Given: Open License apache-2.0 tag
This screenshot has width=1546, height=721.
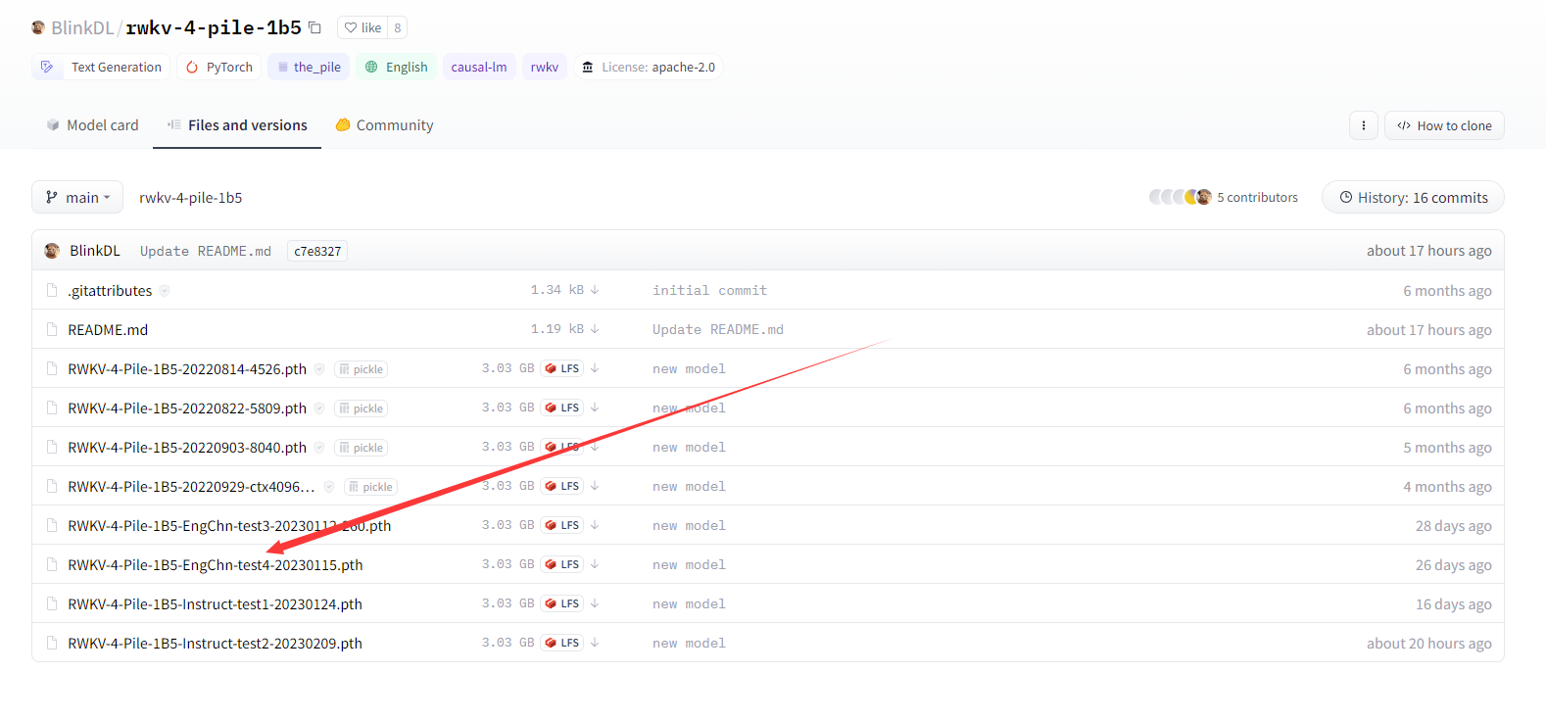Looking at the screenshot, I should pyautogui.click(x=649, y=67).
